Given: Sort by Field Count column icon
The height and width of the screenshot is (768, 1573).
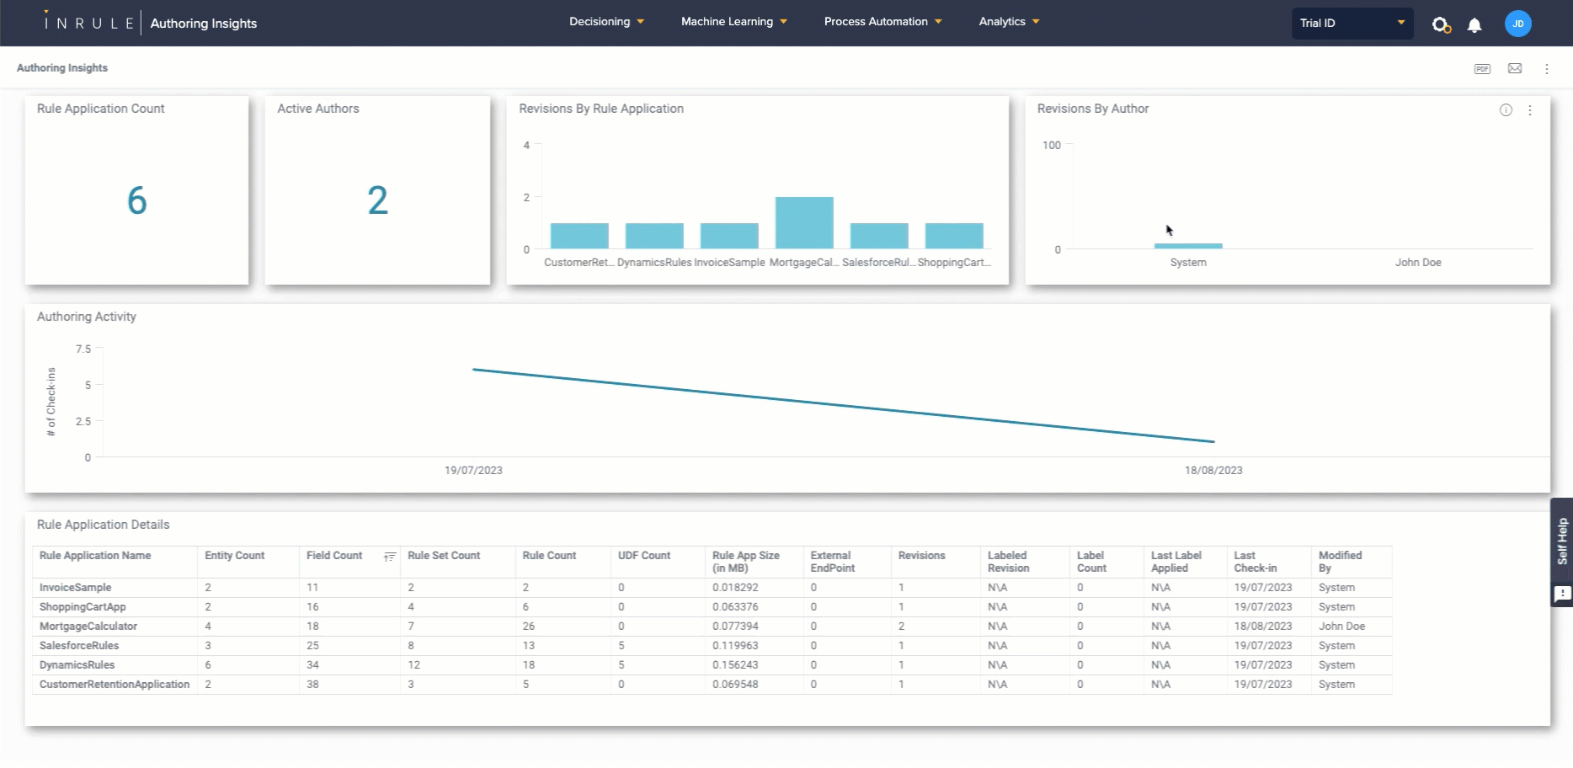Looking at the screenshot, I should (x=389, y=557).
